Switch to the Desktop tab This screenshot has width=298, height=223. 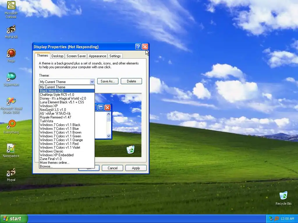(57, 56)
